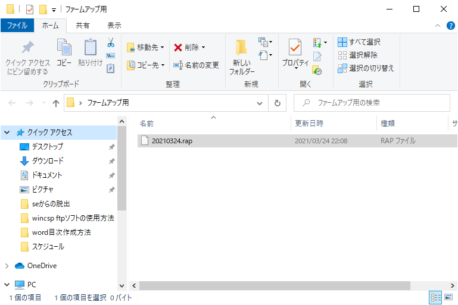Go up one folder level

click(x=56, y=103)
